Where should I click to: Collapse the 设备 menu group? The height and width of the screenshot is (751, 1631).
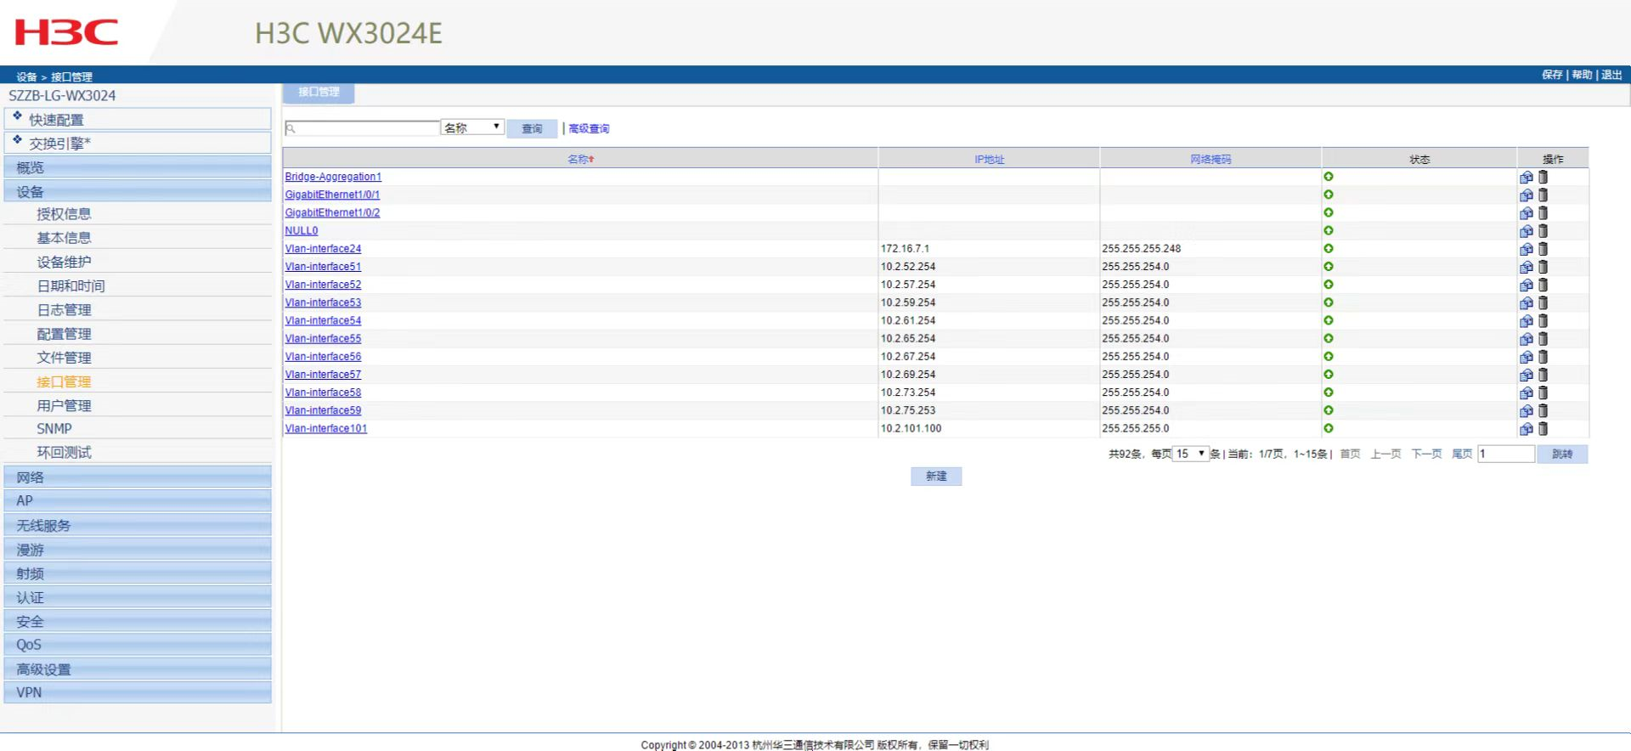(x=138, y=191)
